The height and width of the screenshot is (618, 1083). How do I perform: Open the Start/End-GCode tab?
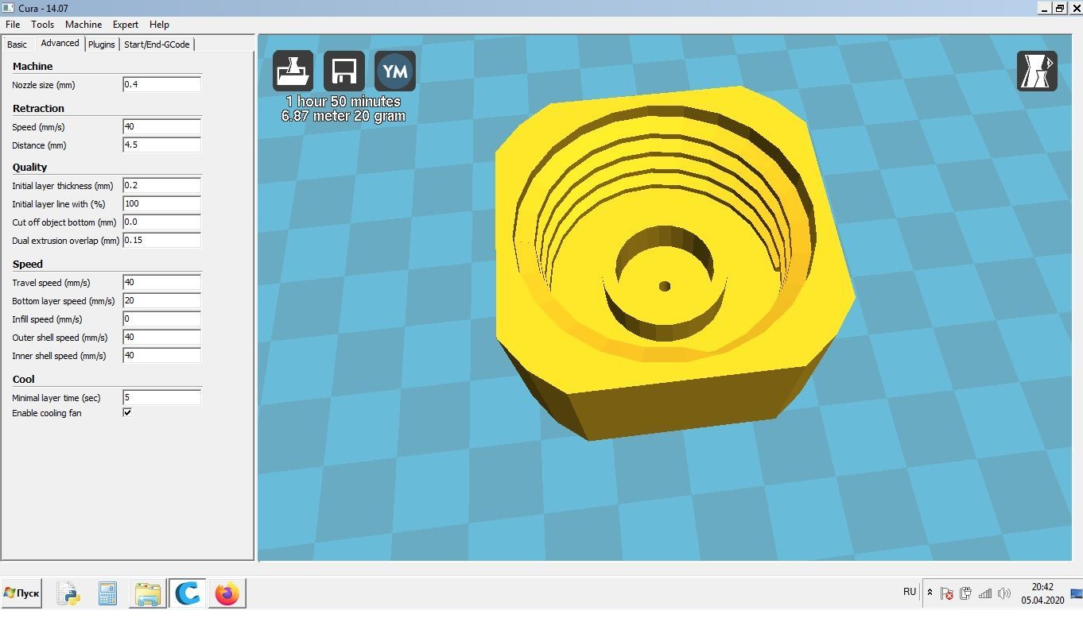(x=157, y=44)
